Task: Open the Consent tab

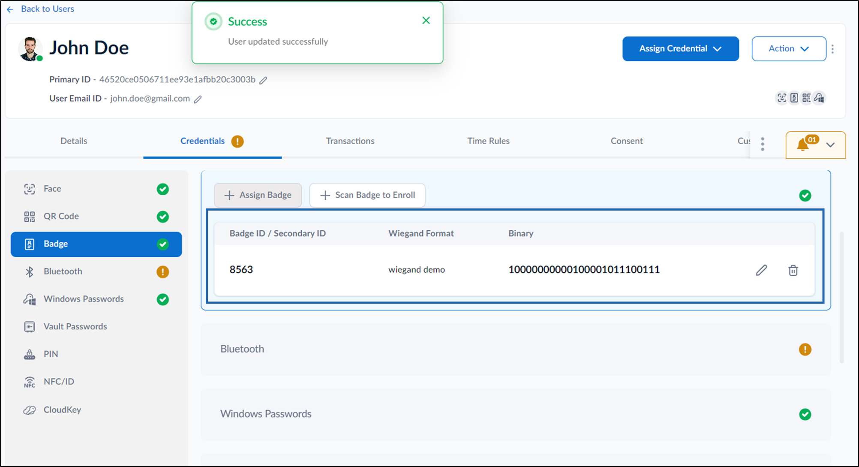Action: (626, 141)
